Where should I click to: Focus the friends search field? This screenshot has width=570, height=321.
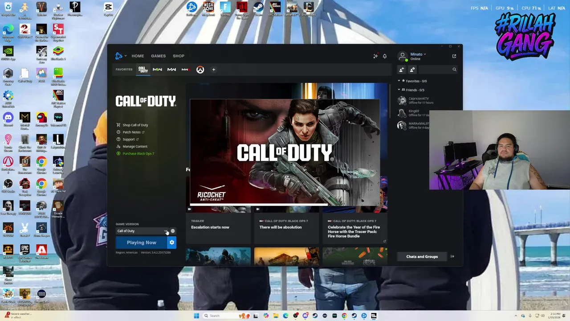(x=438, y=70)
